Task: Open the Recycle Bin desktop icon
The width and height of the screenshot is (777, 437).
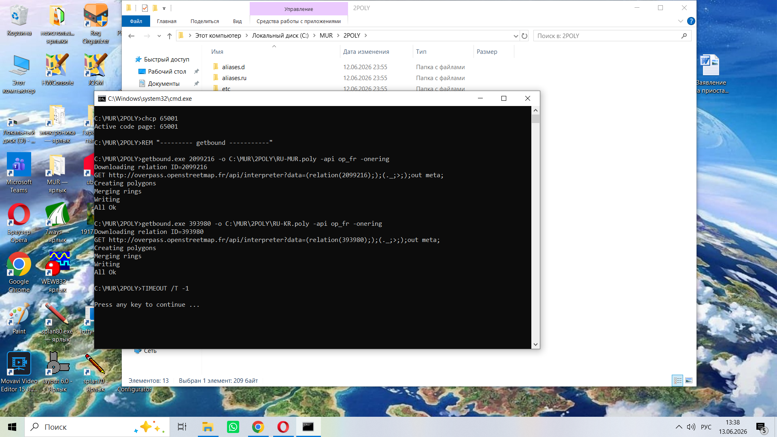Action: 19,20
